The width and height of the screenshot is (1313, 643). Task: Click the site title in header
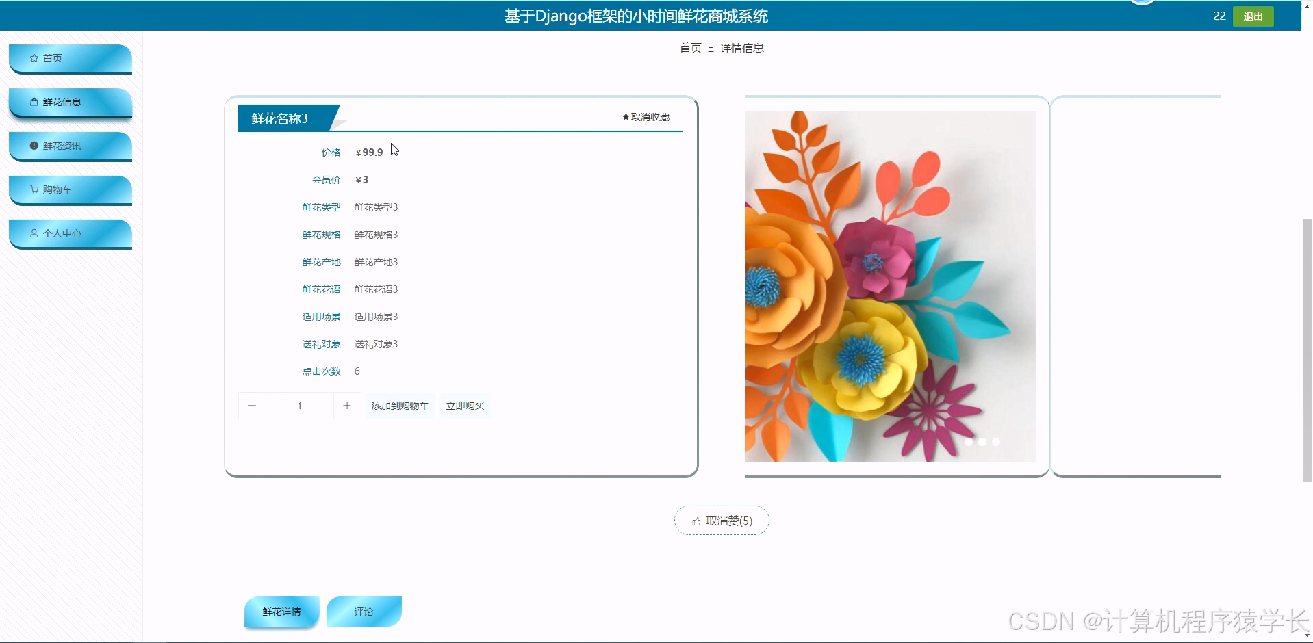point(636,16)
